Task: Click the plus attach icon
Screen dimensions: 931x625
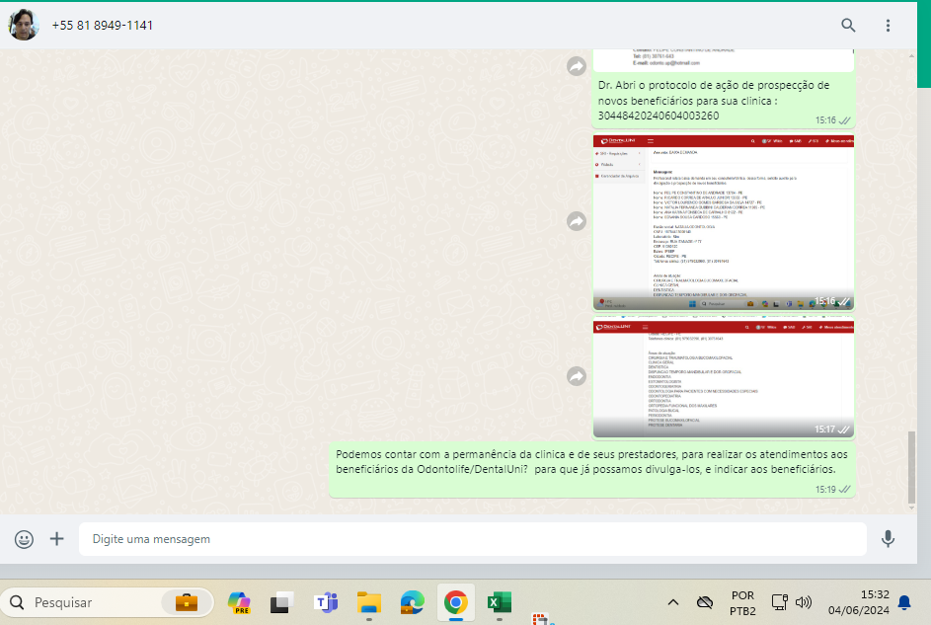Action: 56,539
